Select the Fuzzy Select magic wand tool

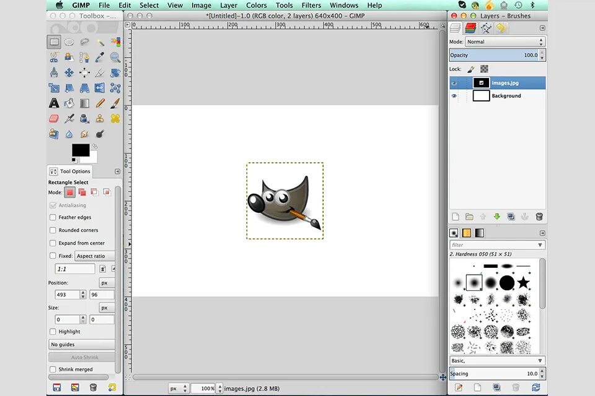100,42
